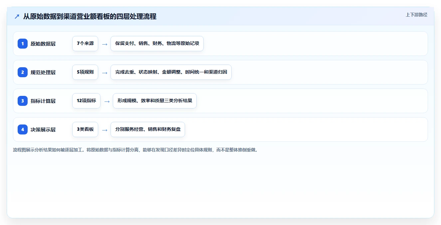Click the step 1 number badge
Screen dimensions: 441x225
click(x=23, y=44)
